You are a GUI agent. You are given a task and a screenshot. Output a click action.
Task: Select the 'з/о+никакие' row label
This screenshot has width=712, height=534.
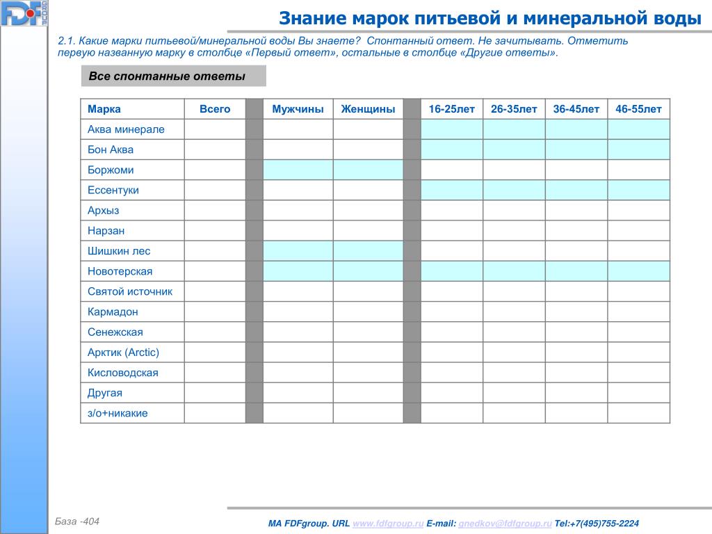click(x=117, y=413)
